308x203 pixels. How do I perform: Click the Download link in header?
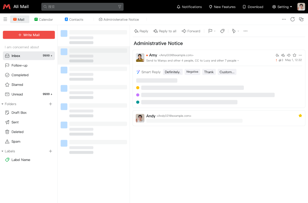253,7
